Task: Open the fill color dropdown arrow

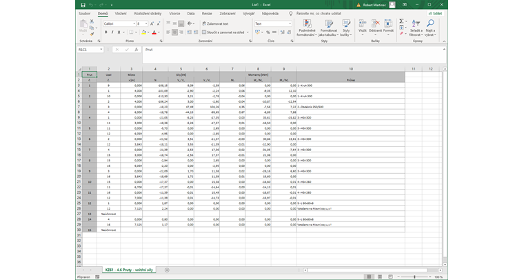Action: point(148,32)
